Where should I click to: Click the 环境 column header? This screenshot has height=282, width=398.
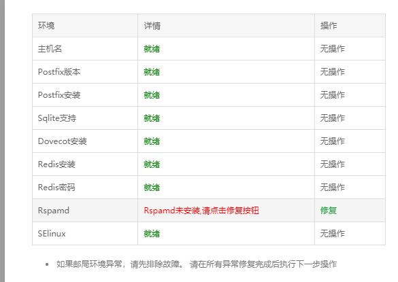[x=46, y=26]
